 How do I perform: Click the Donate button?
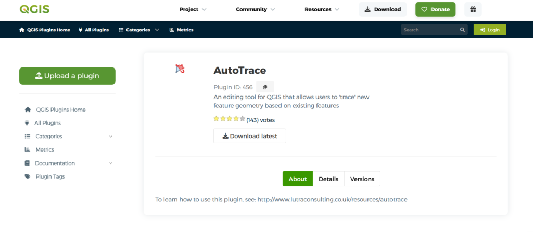(436, 9)
